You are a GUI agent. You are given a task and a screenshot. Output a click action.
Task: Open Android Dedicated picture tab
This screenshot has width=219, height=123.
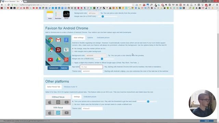103,38
